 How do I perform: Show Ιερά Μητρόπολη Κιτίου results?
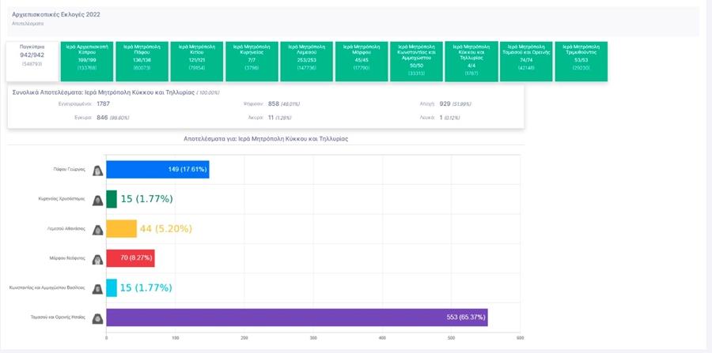pyautogui.click(x=197, y=61)
